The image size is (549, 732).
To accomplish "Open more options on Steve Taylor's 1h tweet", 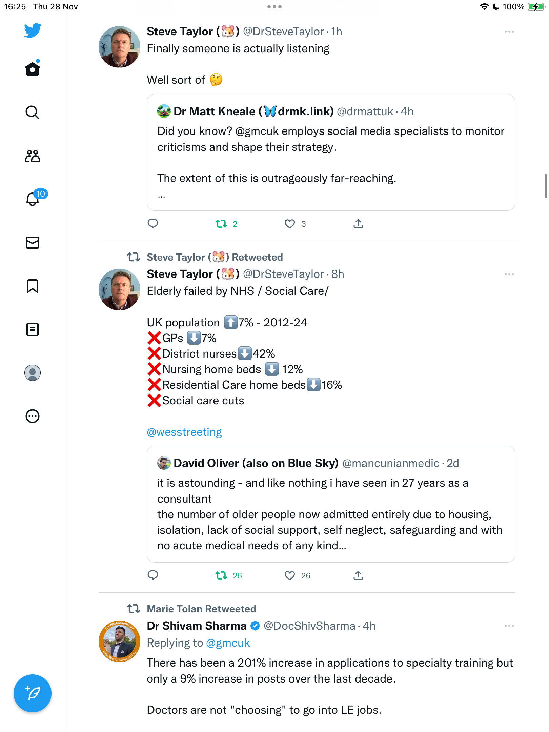I will (x=509, y=32).
